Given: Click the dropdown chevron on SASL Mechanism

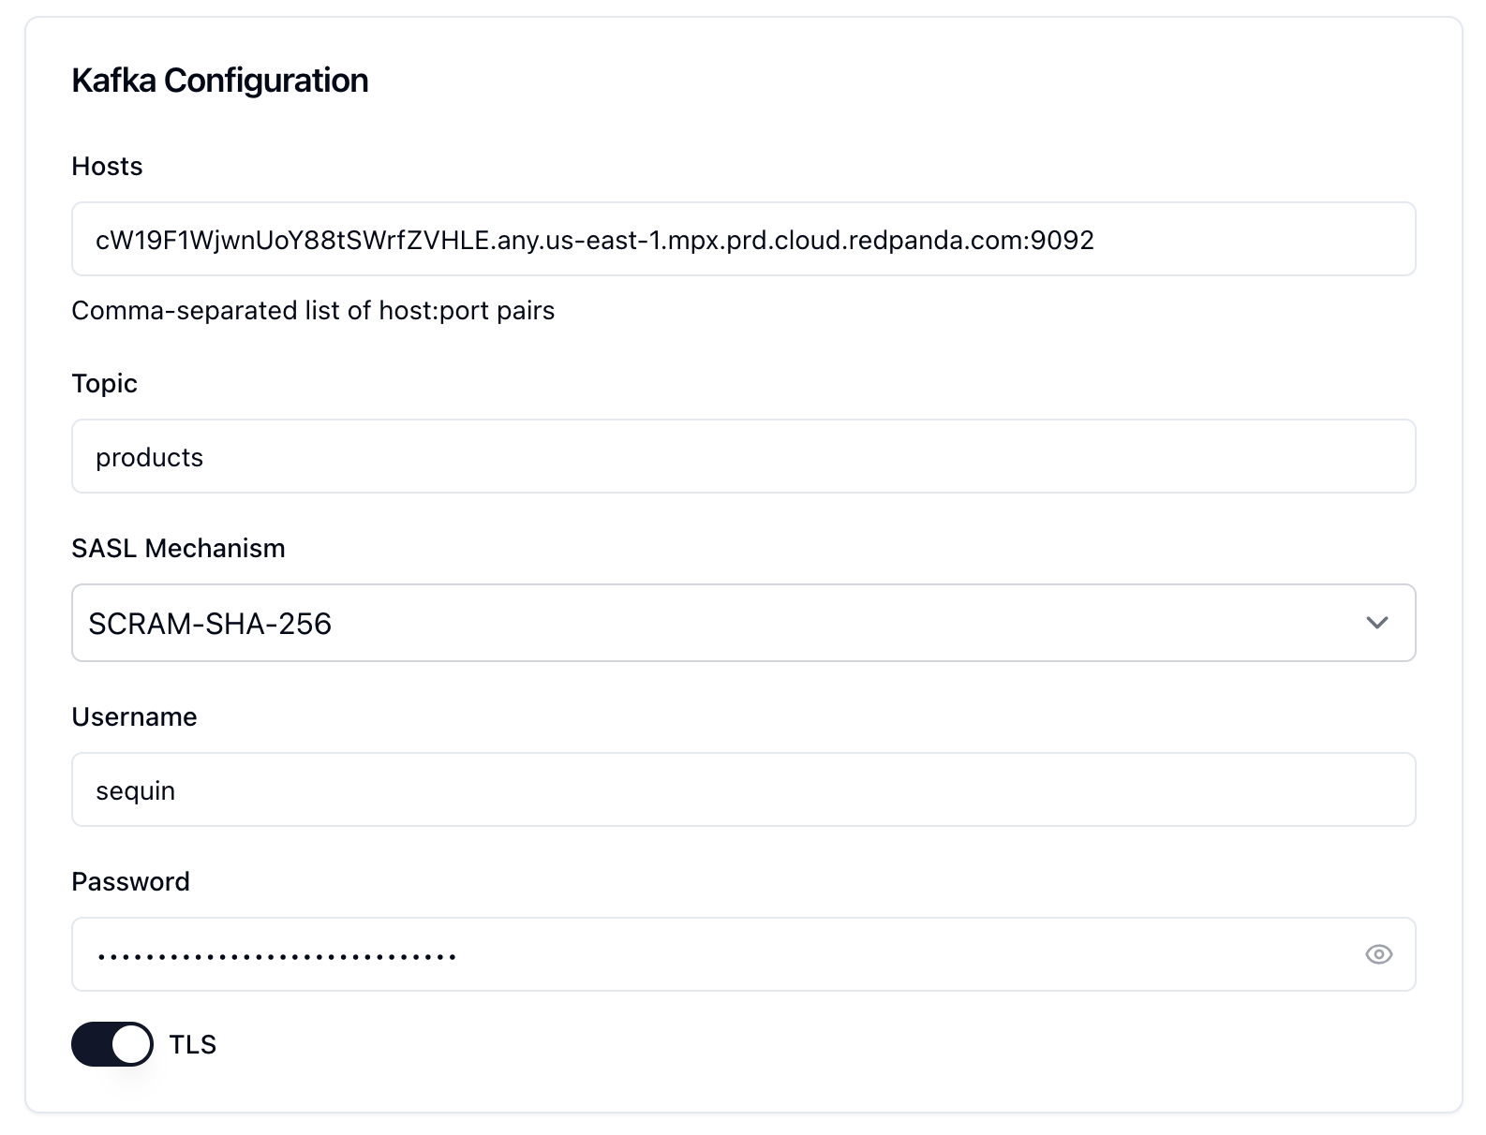Looking at the screenshot, I should pos(1376,622).
